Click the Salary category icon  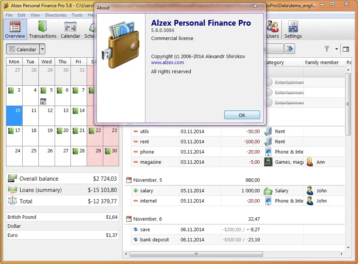tap(268, 190)
